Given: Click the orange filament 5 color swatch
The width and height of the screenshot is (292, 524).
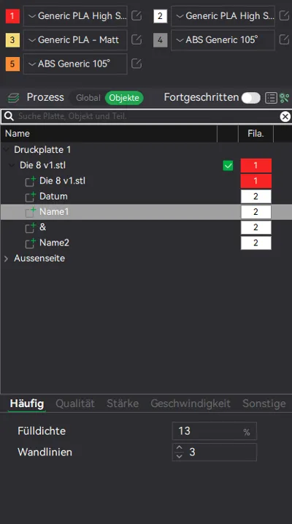Looking at the screenshot, I should 12,64.
